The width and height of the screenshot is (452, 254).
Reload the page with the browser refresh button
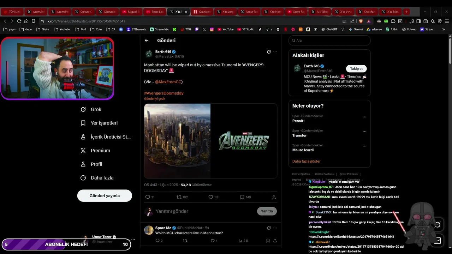tap(19, 21)
